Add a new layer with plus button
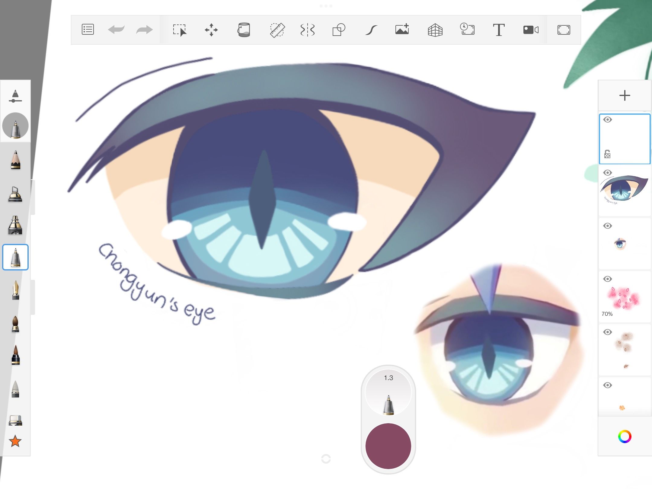The image size is (652, 489). (625, 95)
